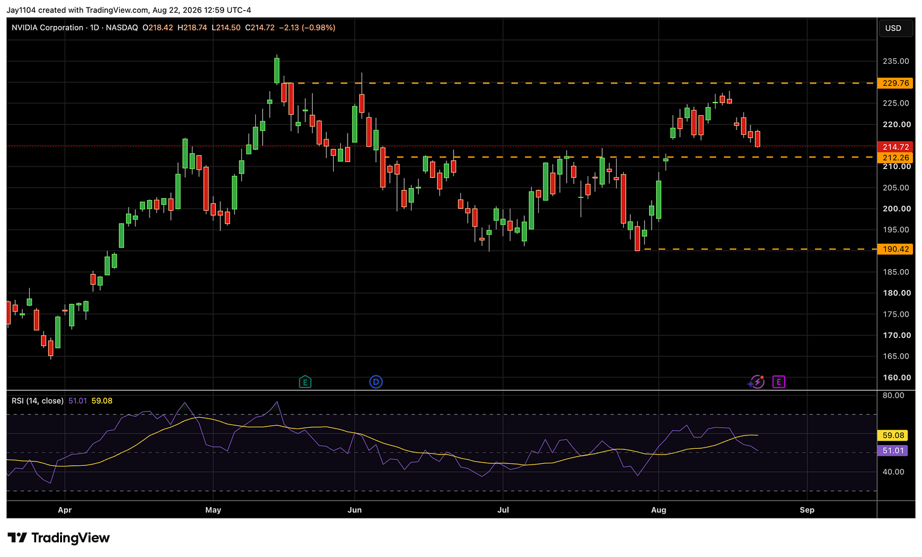Screen dimensions: 922x557
Task: Click the green earnings E marker
Action: pyautogui.click(x=305, y=382)
